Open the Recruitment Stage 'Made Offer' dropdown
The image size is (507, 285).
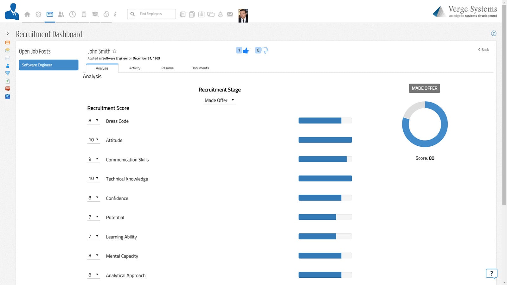(220, 100)
